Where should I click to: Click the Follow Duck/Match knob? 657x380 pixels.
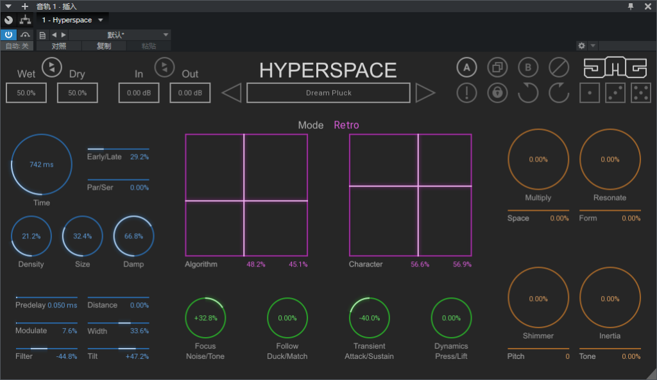[287, 318]
